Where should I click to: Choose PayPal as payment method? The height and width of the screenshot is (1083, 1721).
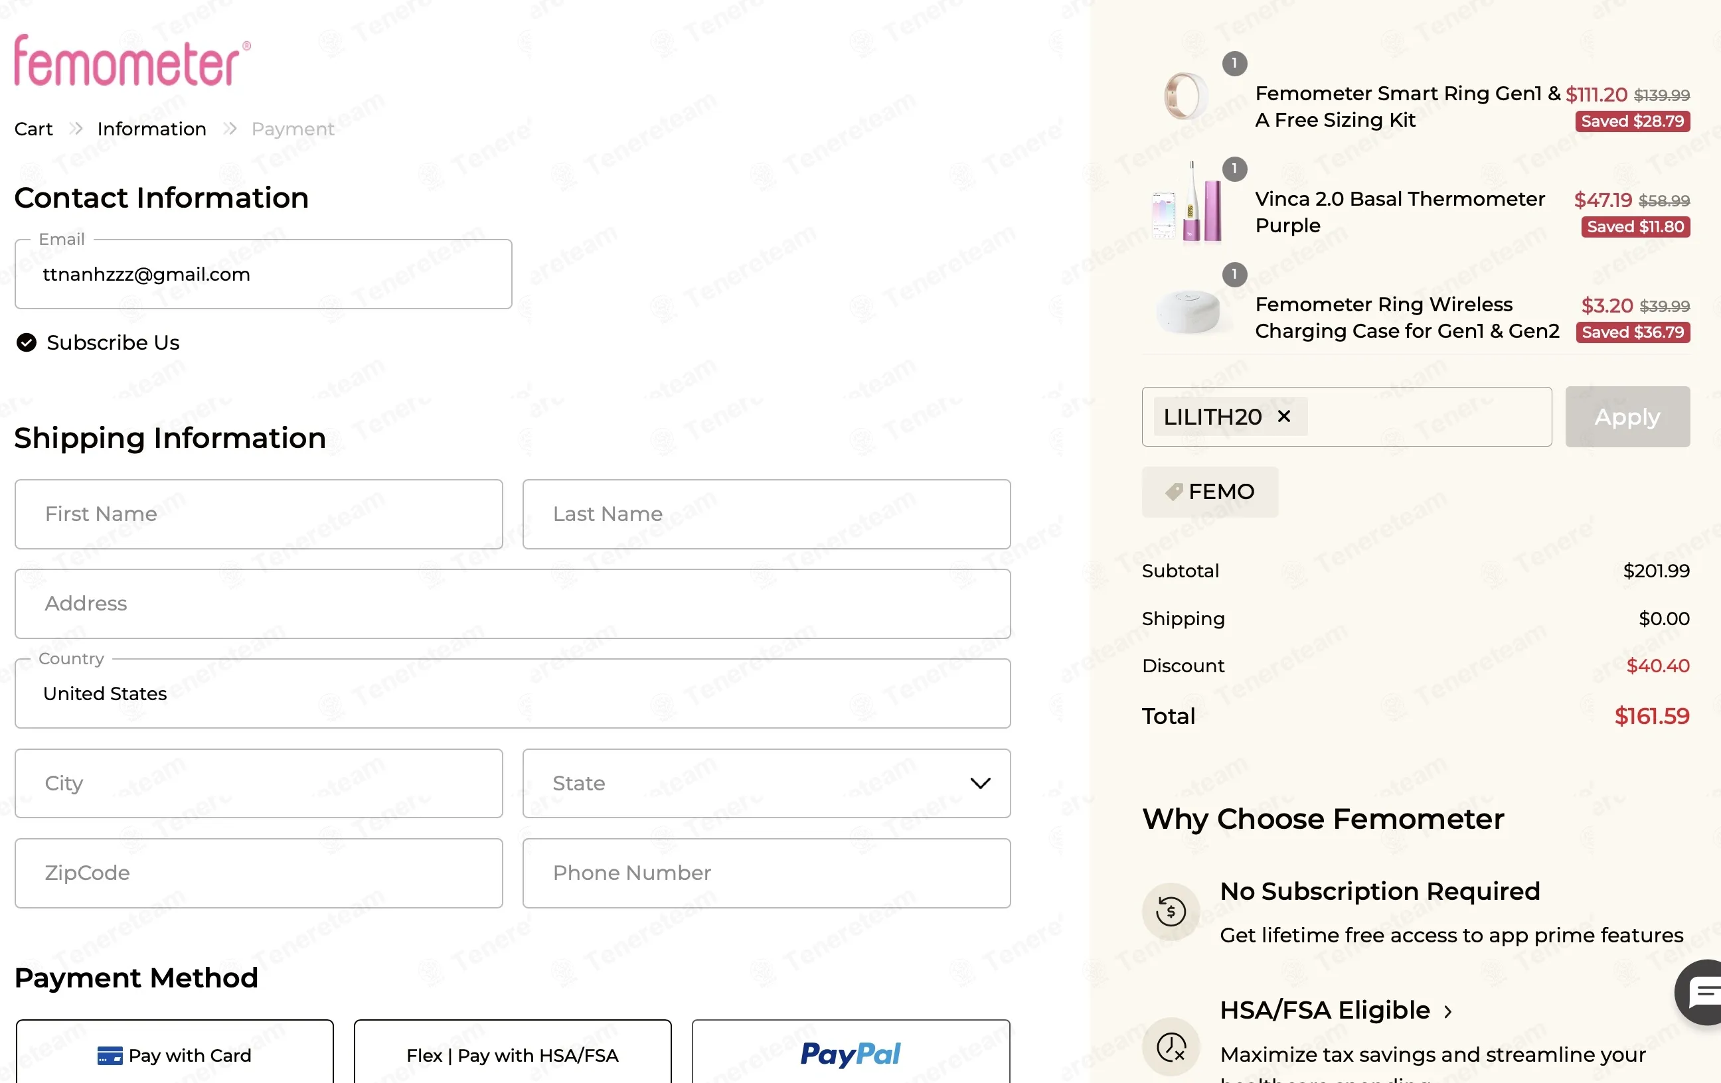click(x=851, y=1053)
